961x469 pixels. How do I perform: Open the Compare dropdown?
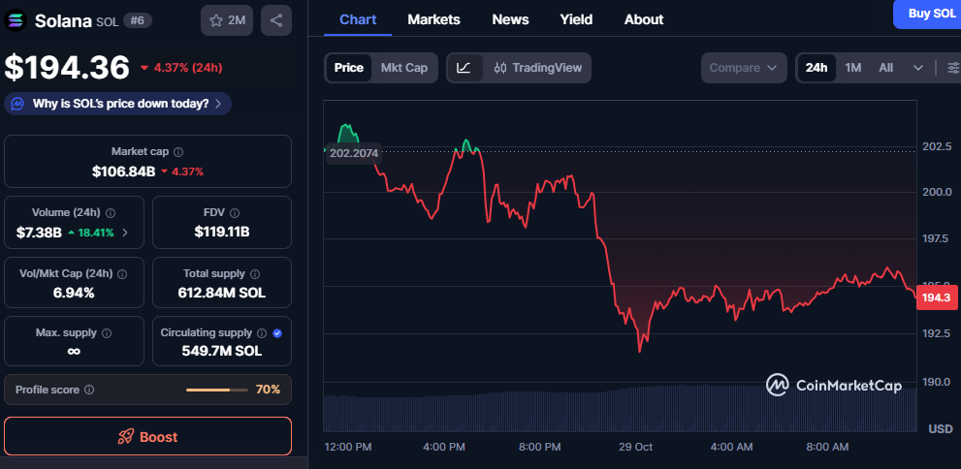tap(743, 68)
